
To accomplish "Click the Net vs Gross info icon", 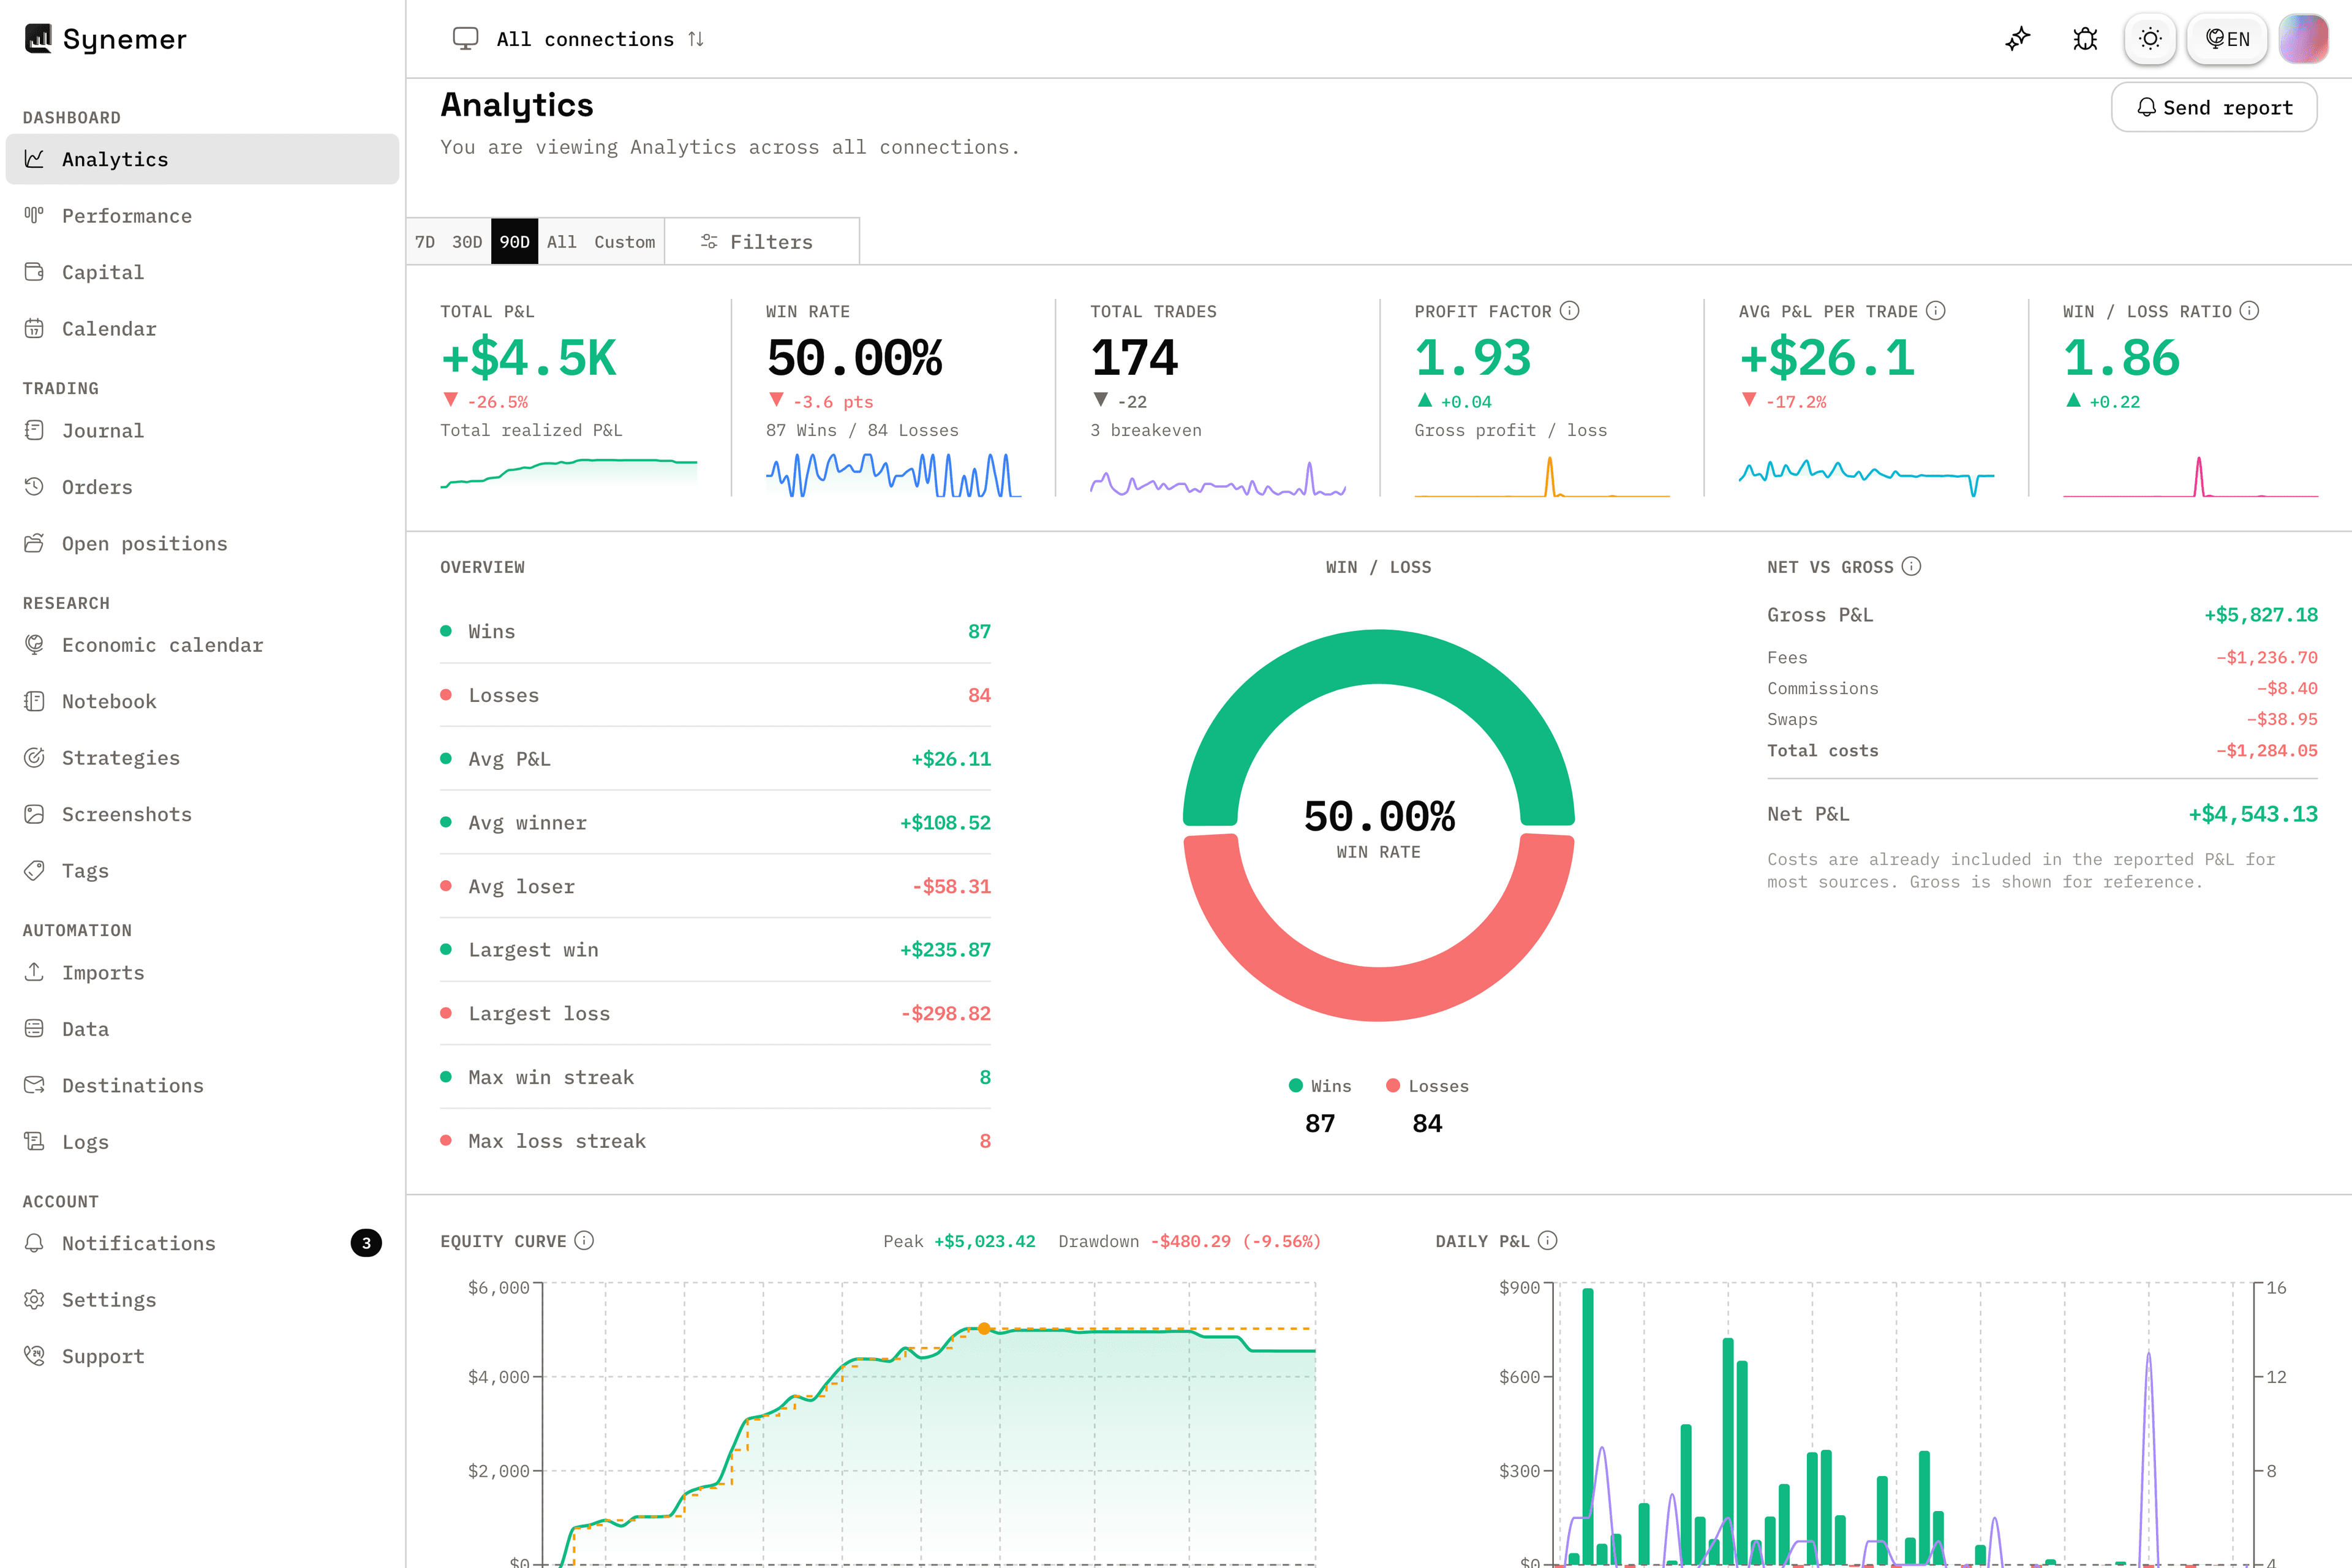I will pyautogui.click(x=1911, y=567).
